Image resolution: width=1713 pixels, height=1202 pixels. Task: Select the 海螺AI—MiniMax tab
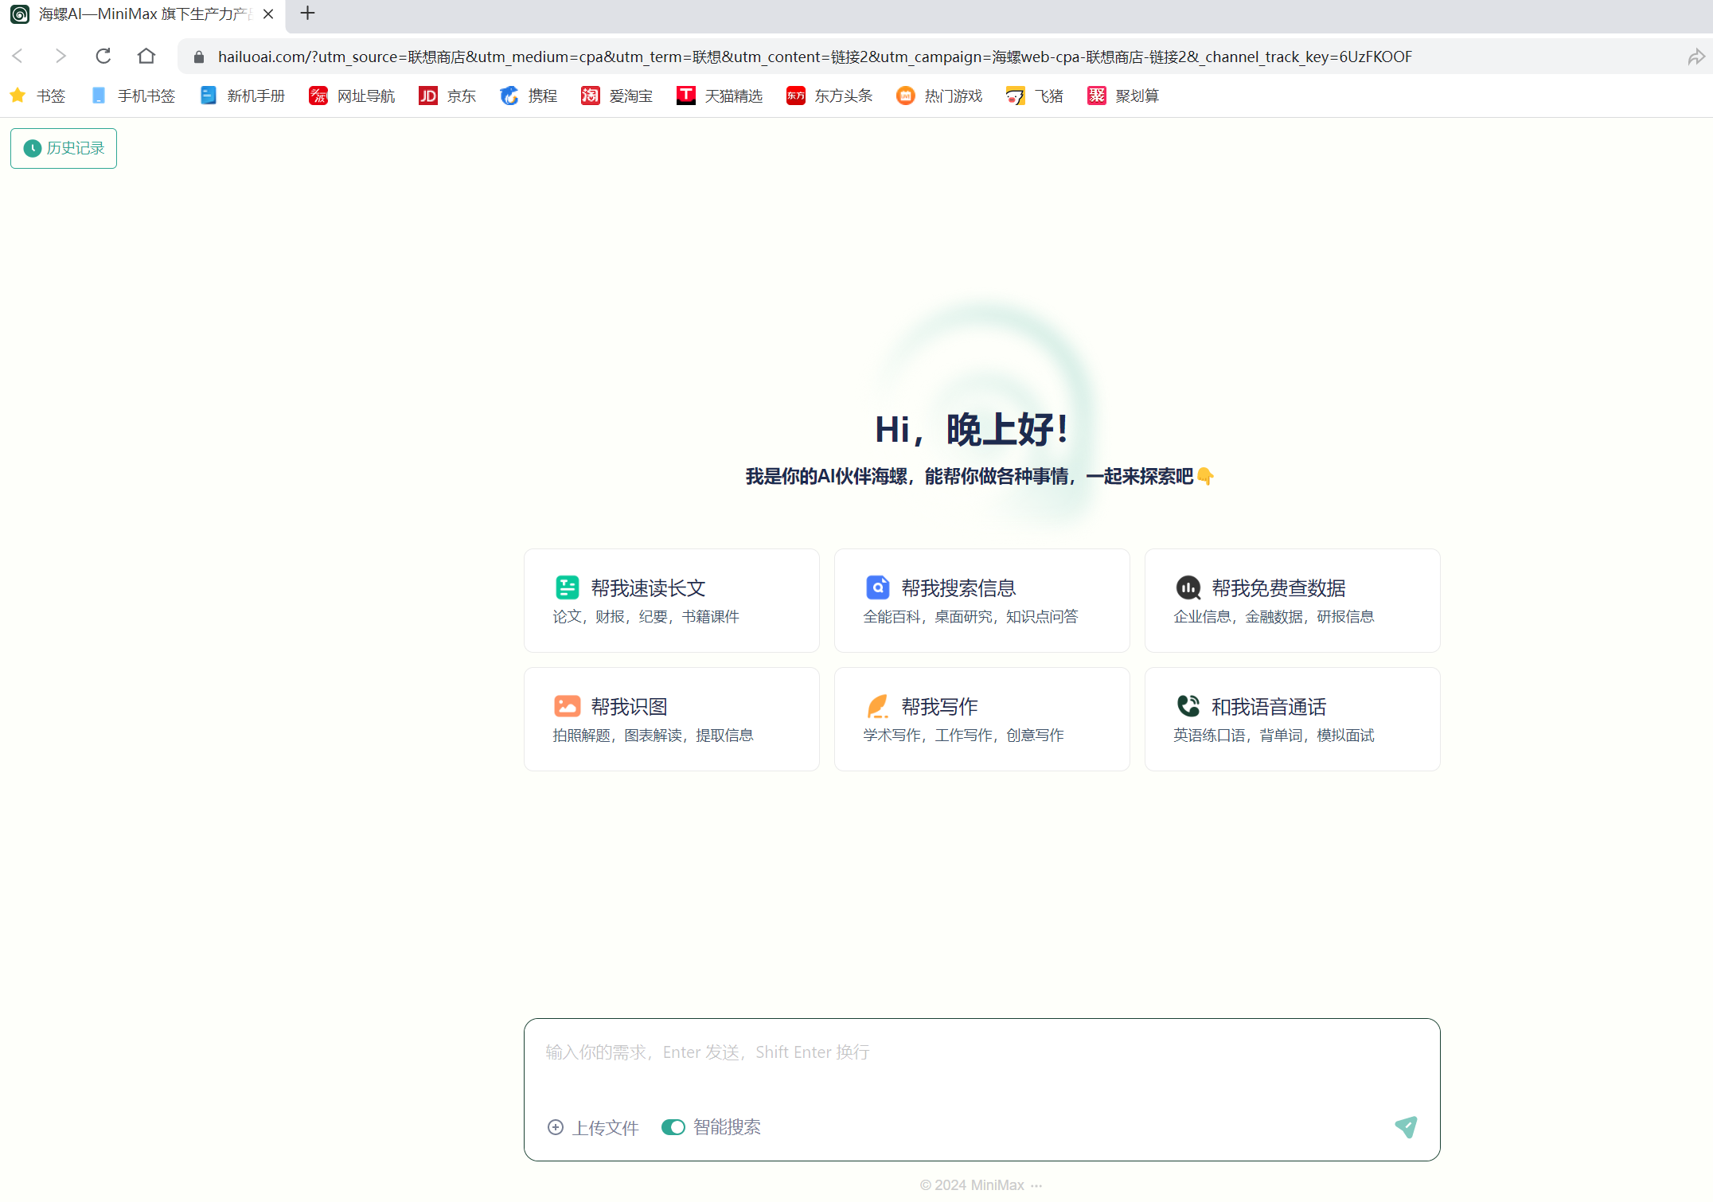coord(143,14)
